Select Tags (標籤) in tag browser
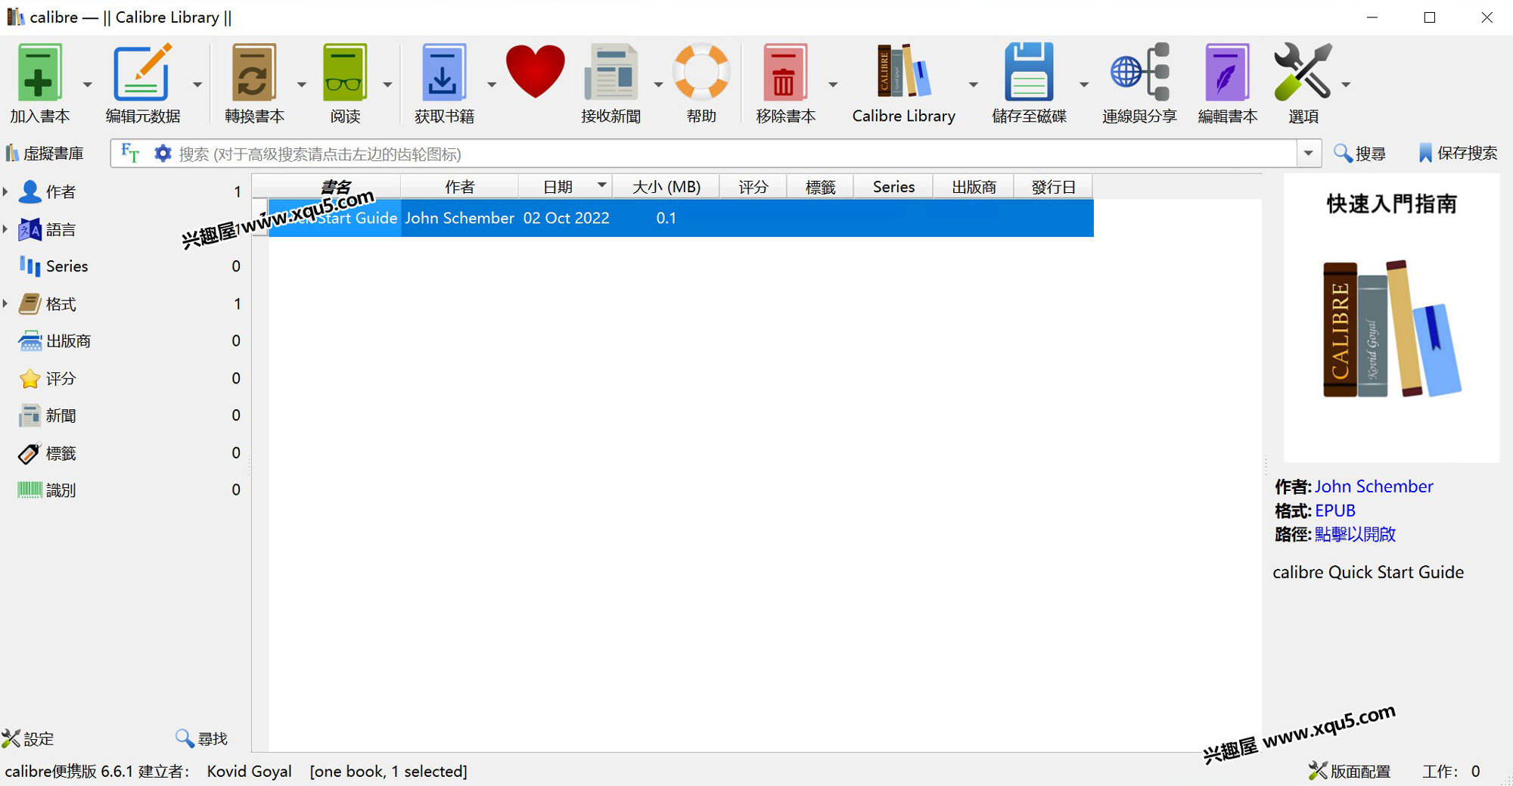 click(61, 453)
